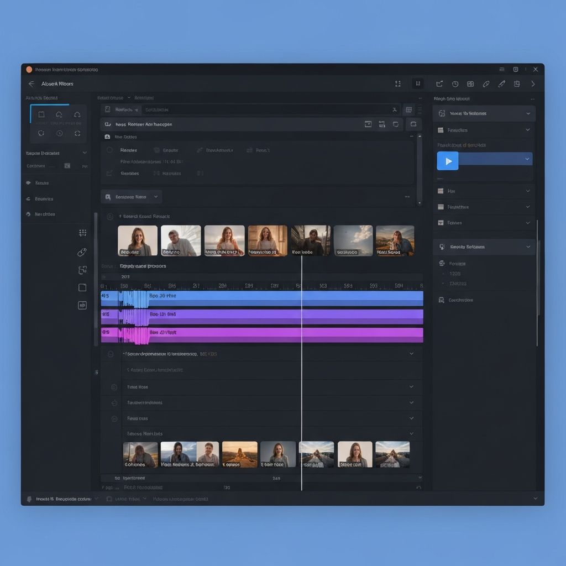Screen dimensions: 566x566
Task: Click "Gechrdoes" at bottom of right panel
Action: (460, 300)
